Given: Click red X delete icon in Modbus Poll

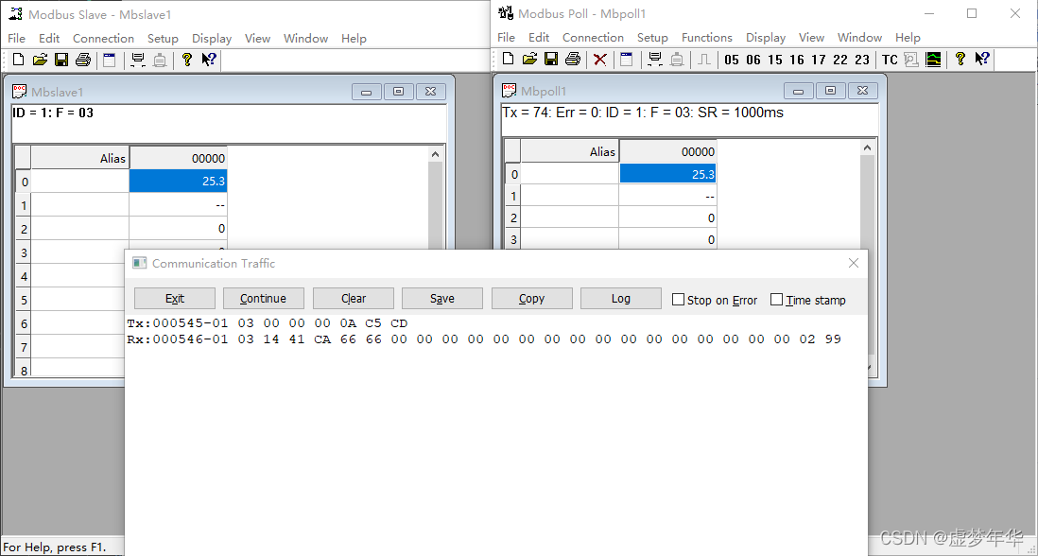Looking at the screenshot, I should point(599,60).
